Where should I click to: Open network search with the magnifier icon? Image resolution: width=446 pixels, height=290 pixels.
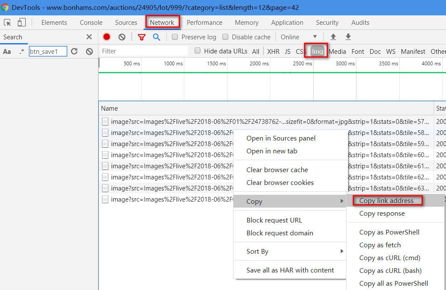157,37
